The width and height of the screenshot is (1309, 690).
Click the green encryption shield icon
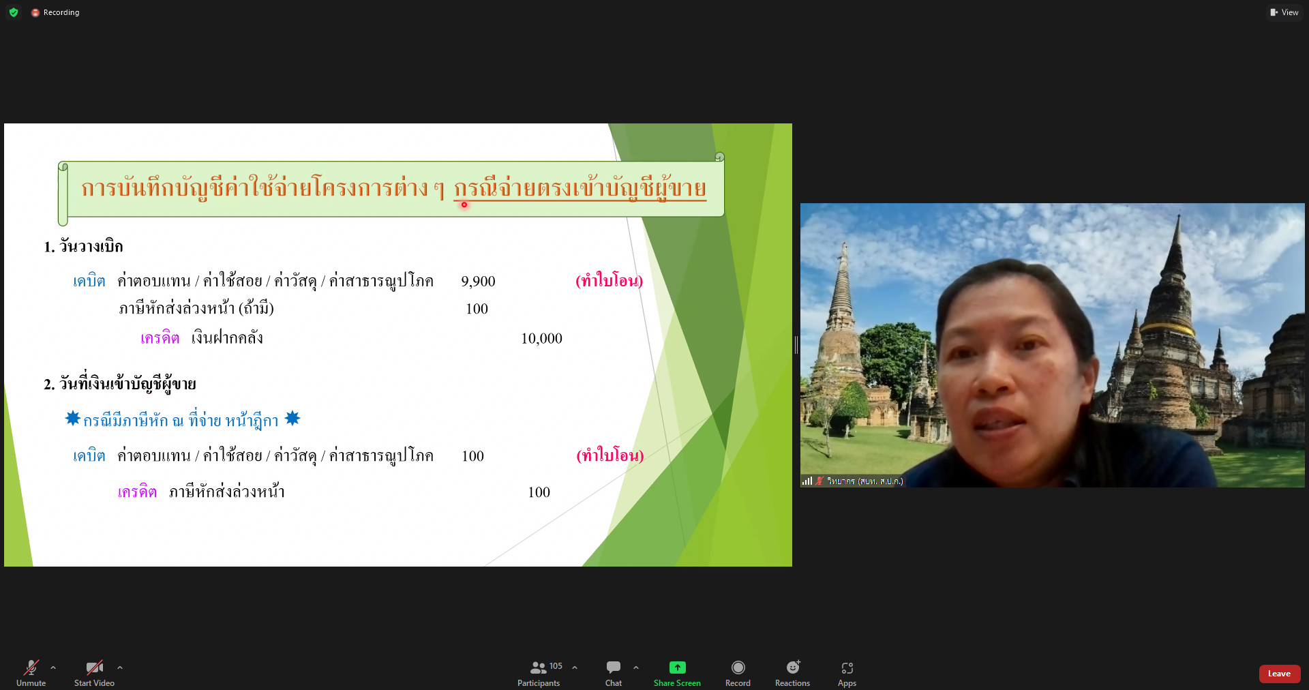point(14,12)
